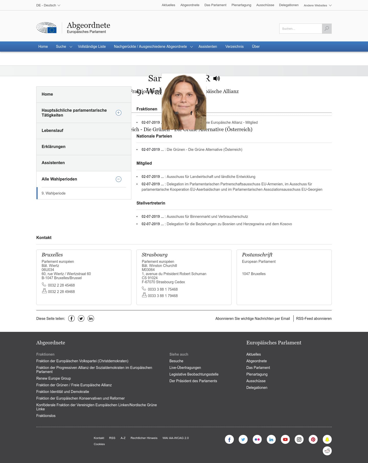Click the email icon on the photo
Image resolution: width=368 pixels, height=463 pixels.
tap(177, 113)
